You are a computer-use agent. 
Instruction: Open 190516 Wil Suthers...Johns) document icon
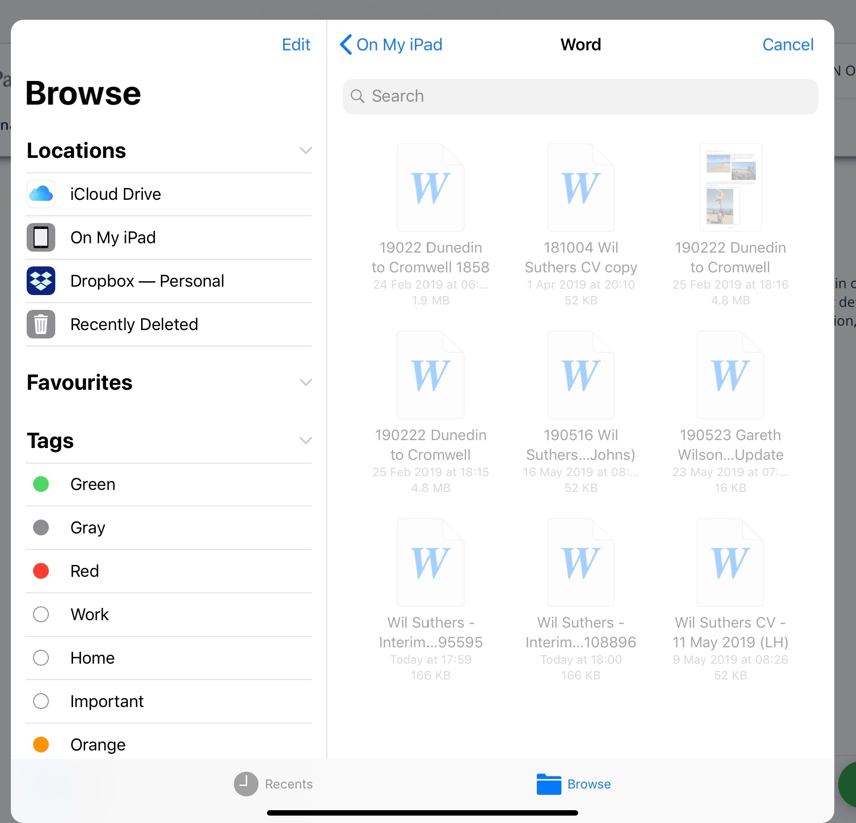[581, 375]
